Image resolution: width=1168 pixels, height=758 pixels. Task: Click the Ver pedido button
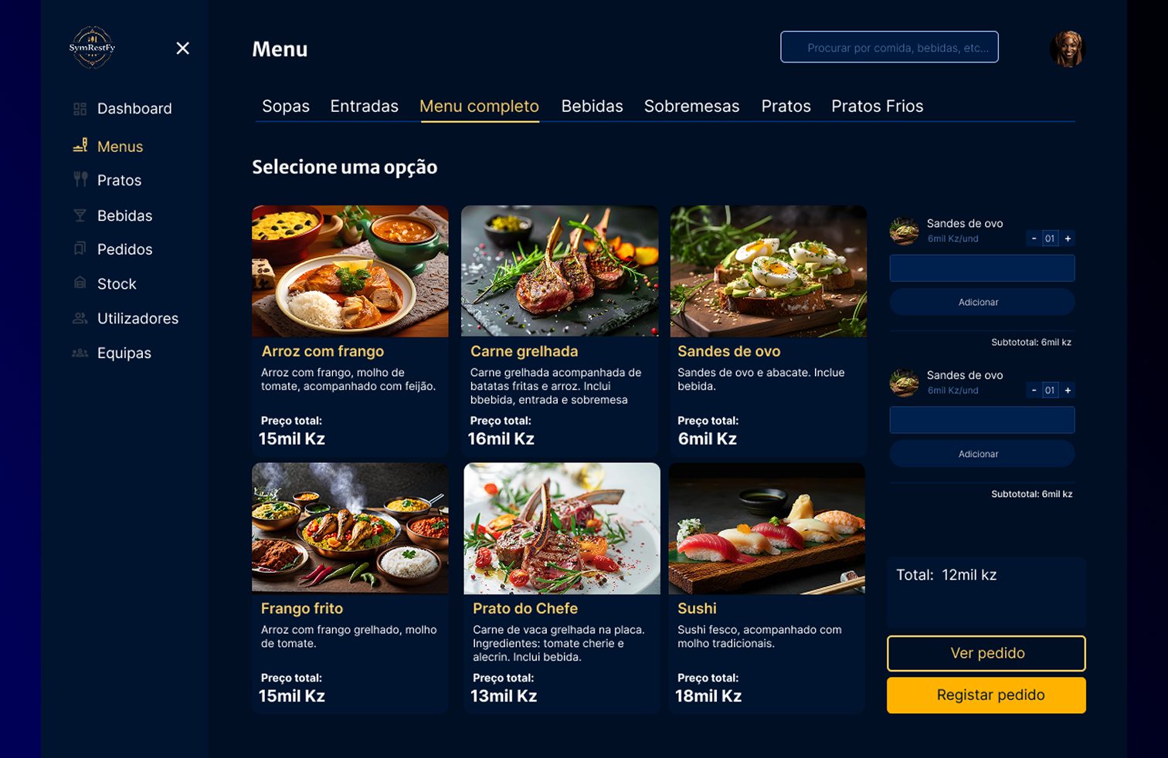click(x=986, y=653)
